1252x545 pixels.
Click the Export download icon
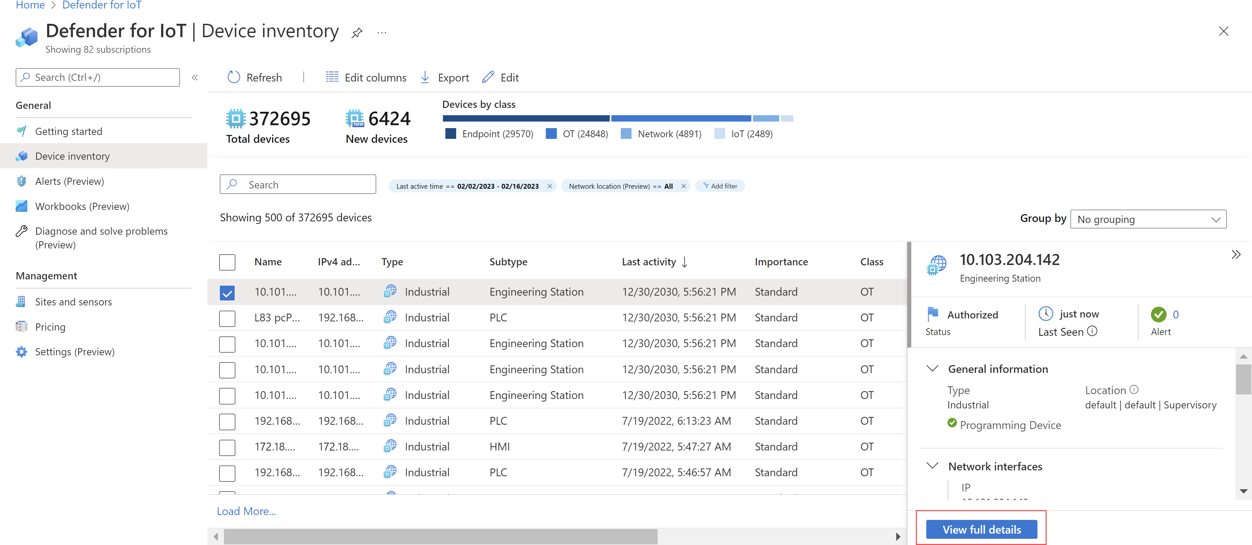point(425,77)
